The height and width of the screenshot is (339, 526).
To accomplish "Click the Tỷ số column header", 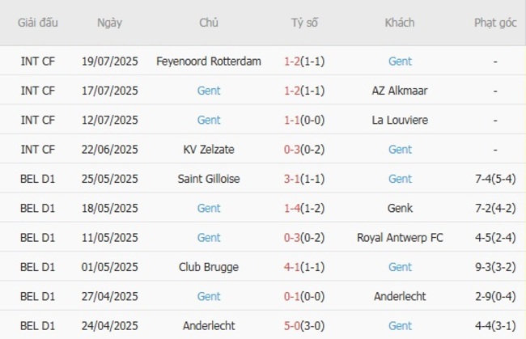I will (x=304, y=23).
